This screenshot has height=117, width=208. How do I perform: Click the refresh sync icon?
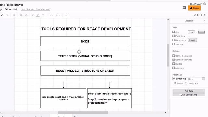click(x=195, y=15)
